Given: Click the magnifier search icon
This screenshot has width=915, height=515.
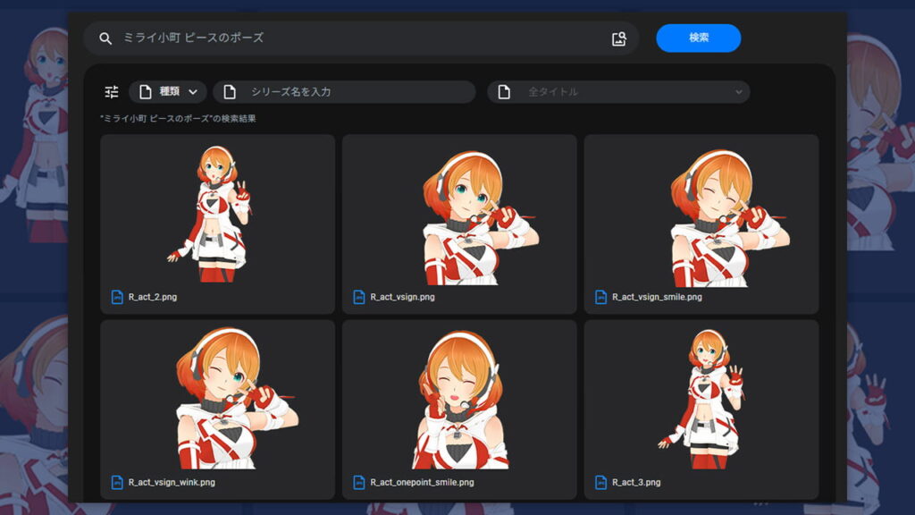Looking at the screenshot, I should click(x=105, y=38).
